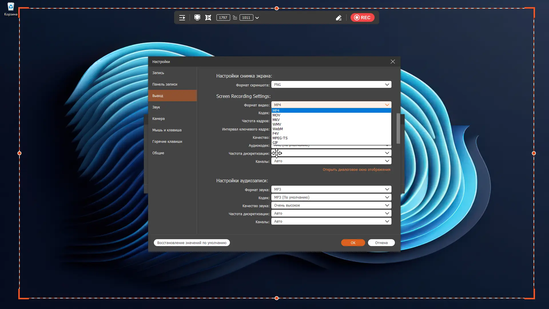Open the Формат скриншота PNG dropdown
The height and width of the screenshot is (309, 549).
pos(331,85)
